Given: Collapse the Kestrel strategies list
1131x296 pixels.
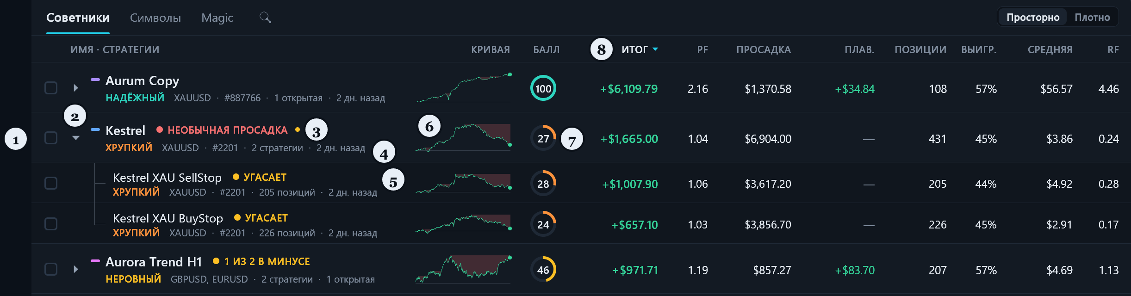Looking at the screenshot, I should tap(76, 138).
